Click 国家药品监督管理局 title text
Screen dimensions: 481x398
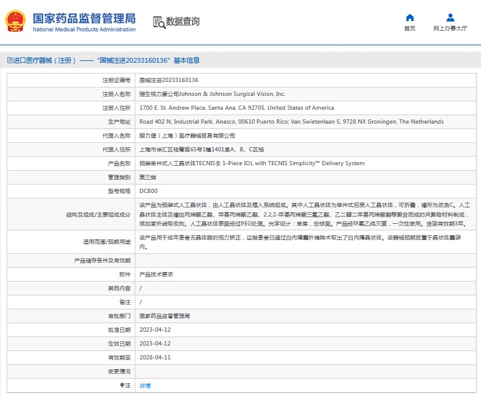[x=84, y=18]
